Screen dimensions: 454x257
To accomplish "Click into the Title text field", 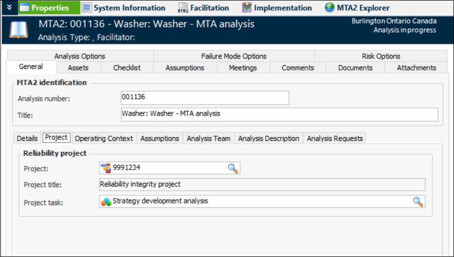I will tap(279, 114).
